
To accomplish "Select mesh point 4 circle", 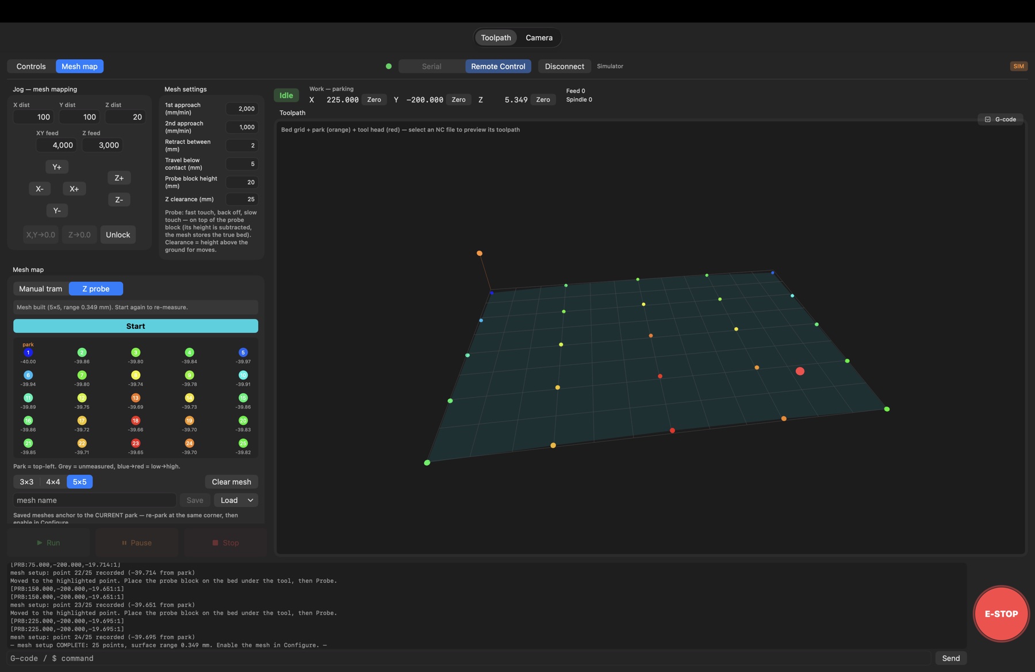I will point(189,352).
